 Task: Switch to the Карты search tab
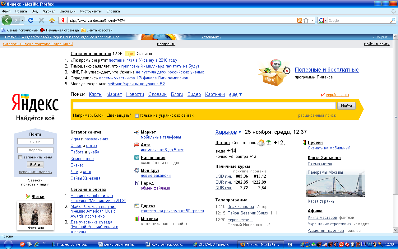point(95,94)
